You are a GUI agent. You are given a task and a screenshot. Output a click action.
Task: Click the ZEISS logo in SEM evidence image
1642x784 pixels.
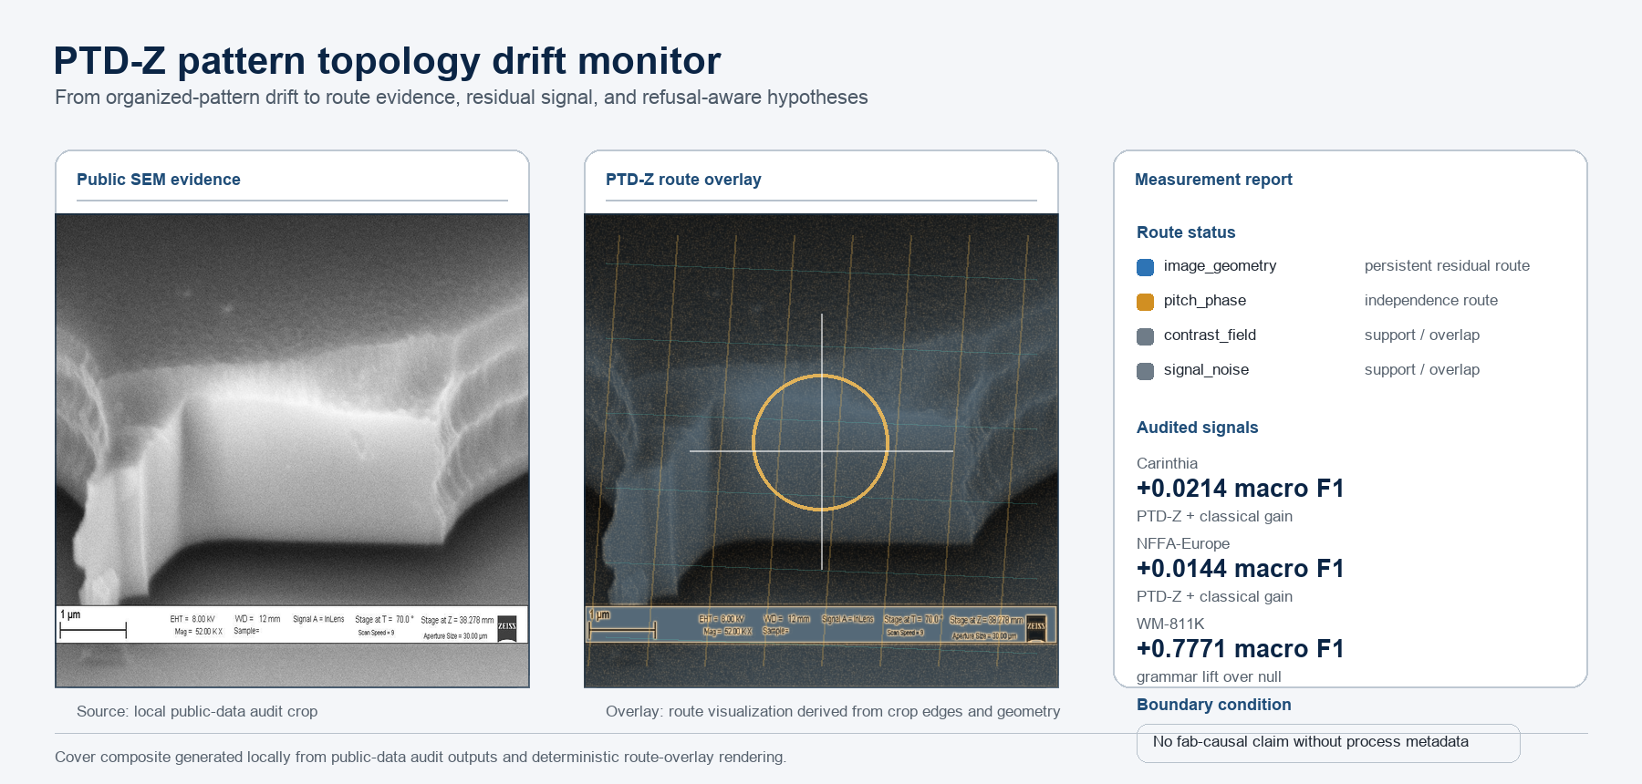pyautogui.click(x=507, y=627)
